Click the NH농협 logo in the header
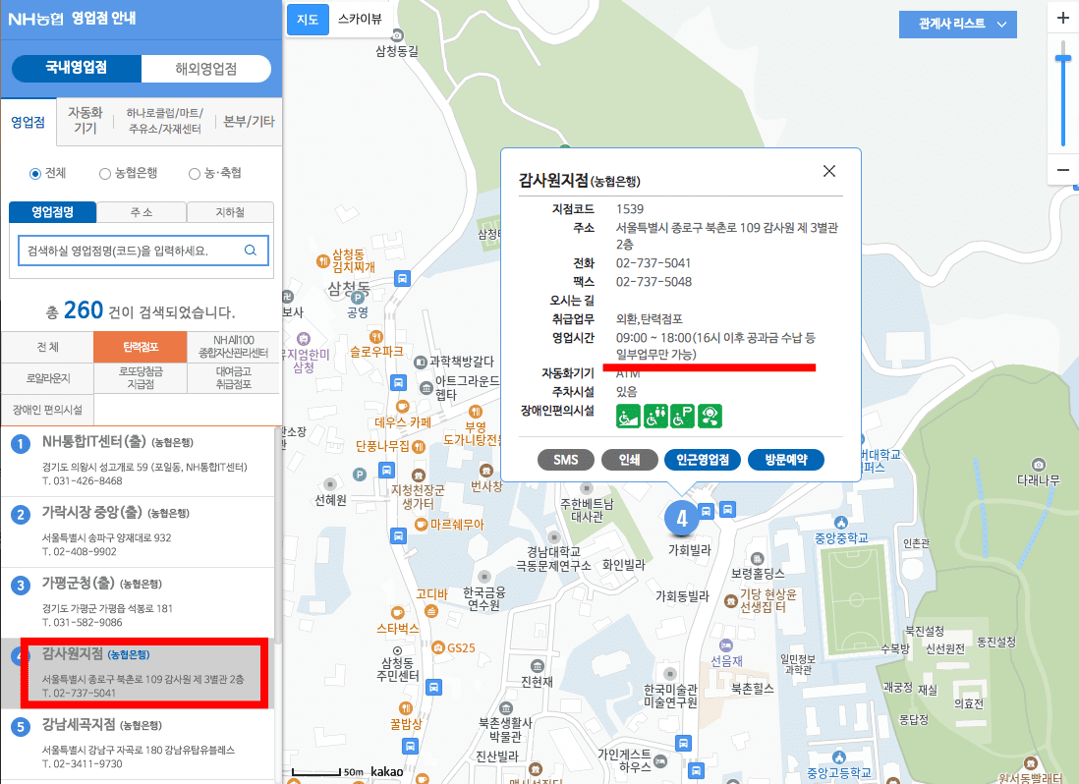The height and width of the screenshot is (784, 1079). tap(35, 19)
